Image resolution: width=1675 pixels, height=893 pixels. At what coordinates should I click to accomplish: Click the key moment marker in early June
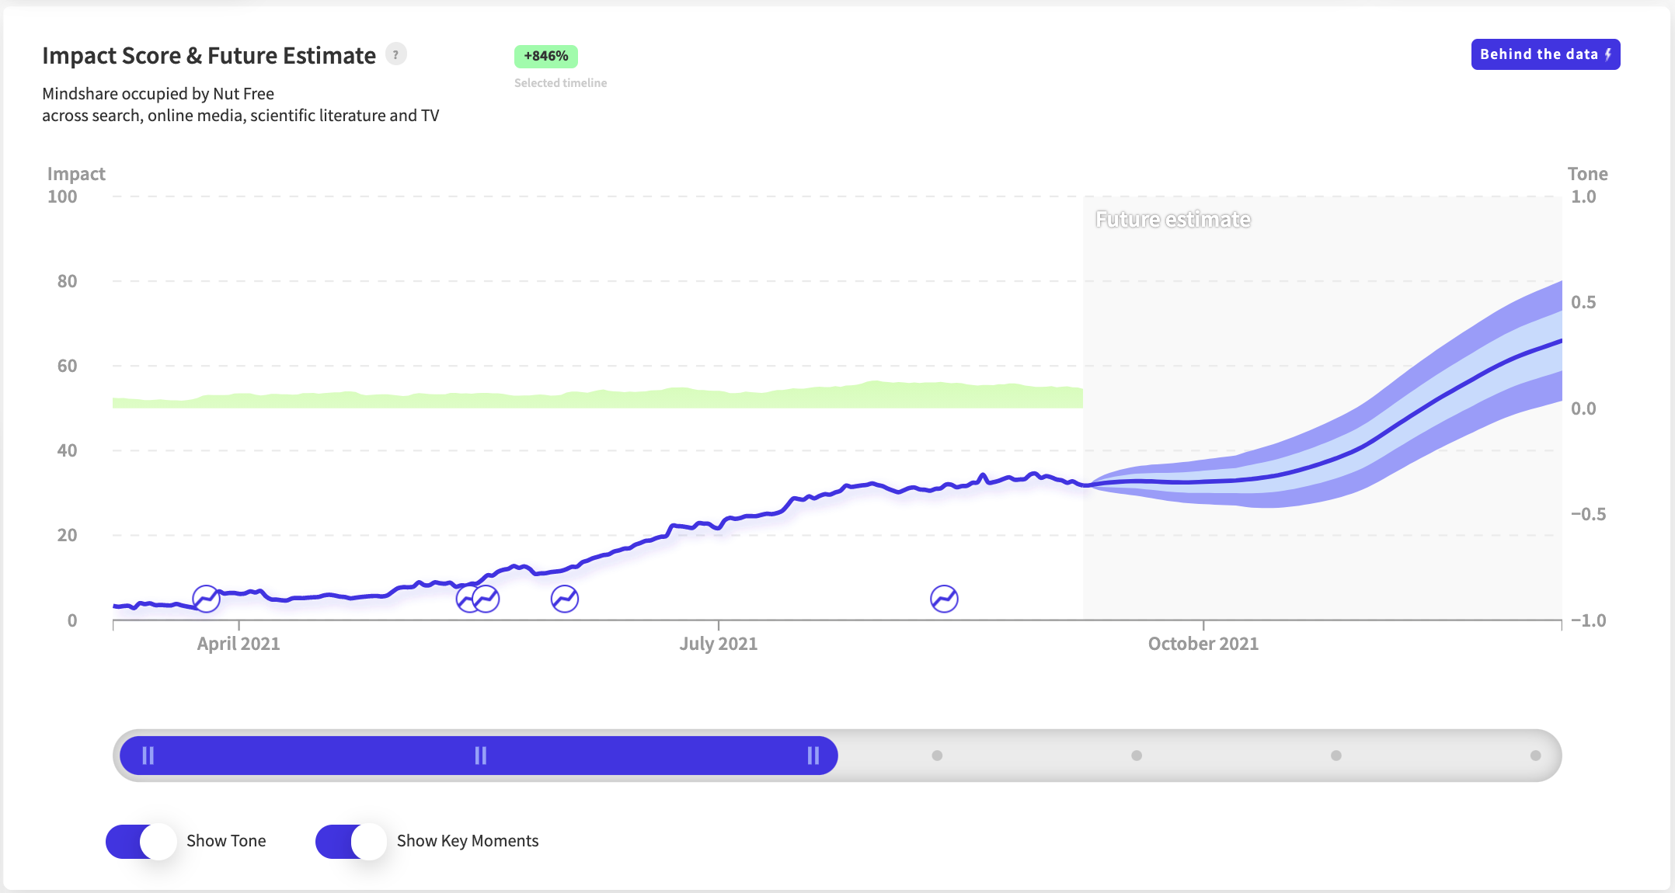(x=565, y=599)
